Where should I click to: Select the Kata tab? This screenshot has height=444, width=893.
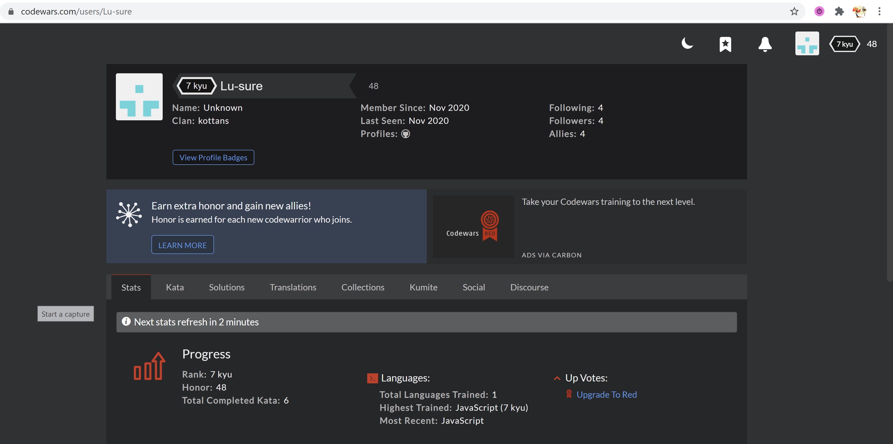point(175,287)
